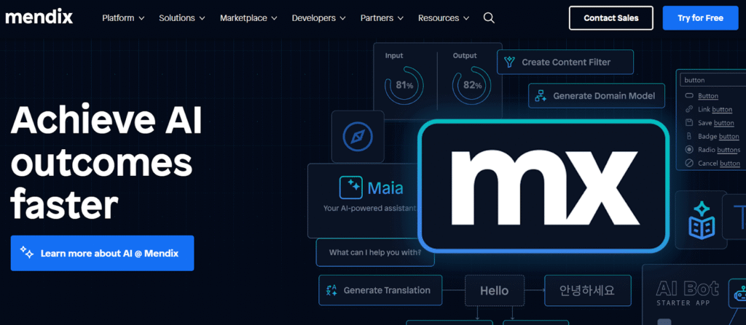Click the Link button chain icon
The height and width of the screenshot is (325, 746).
689,109
